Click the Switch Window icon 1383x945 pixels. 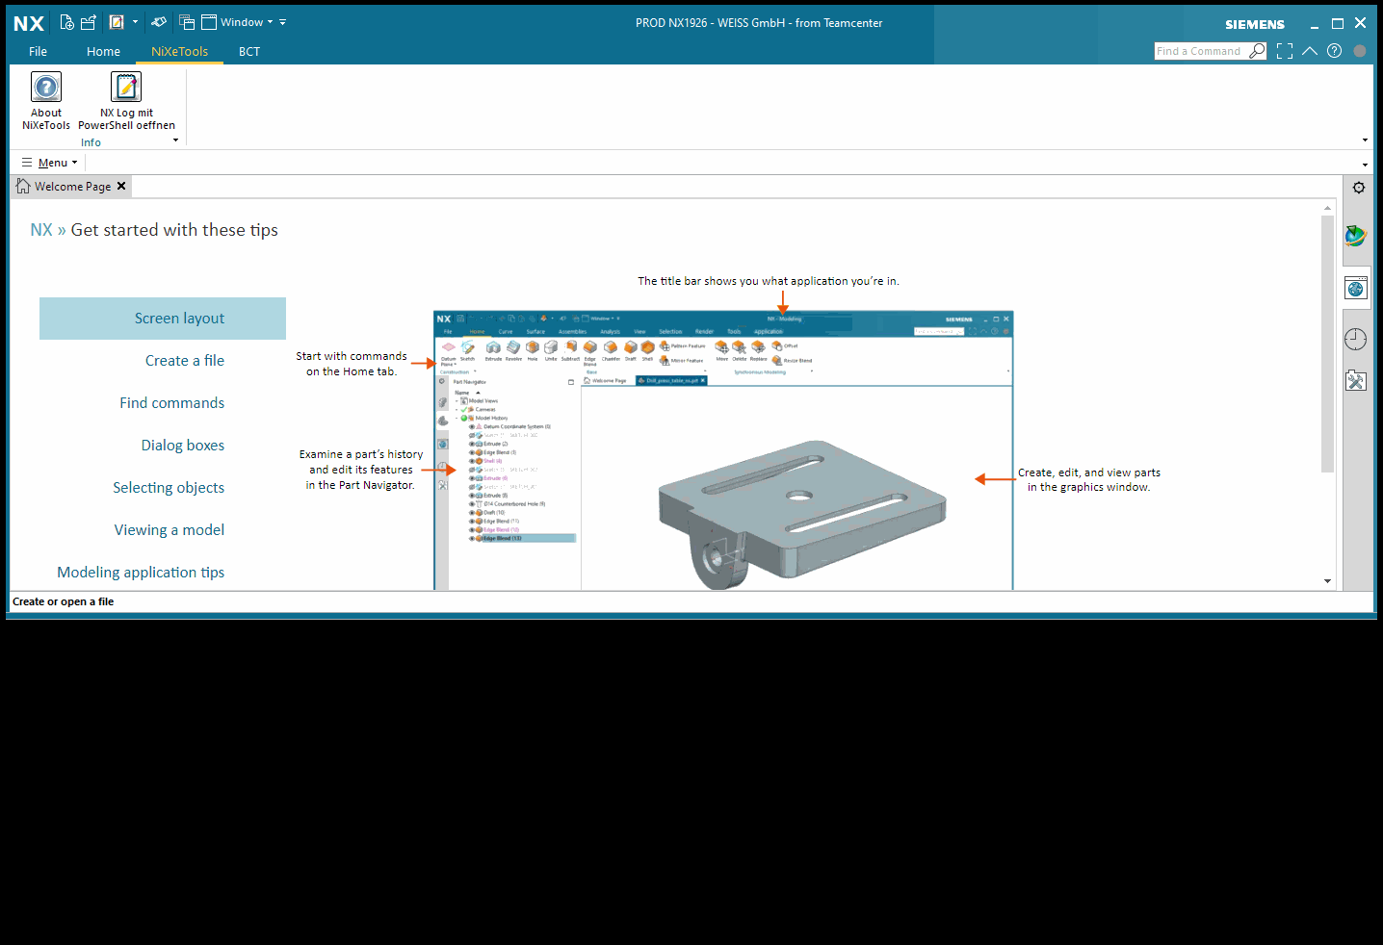[x=187, y=22]
